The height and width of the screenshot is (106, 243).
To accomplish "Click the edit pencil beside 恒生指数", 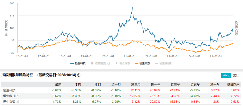I will point(18,102).
